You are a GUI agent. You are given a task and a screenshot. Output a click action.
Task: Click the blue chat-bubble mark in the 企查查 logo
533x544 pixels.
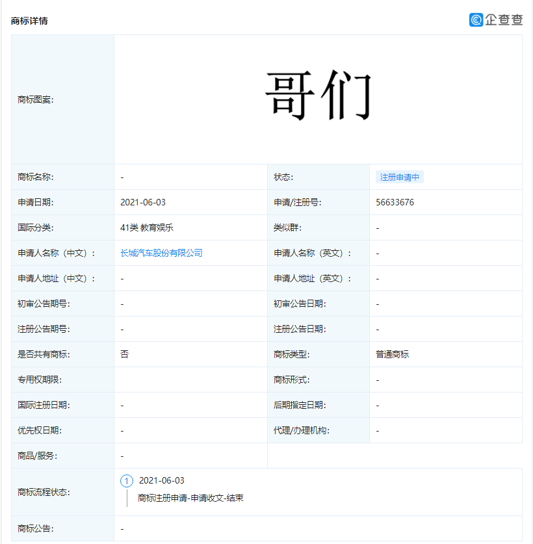[x=477, y=20]
